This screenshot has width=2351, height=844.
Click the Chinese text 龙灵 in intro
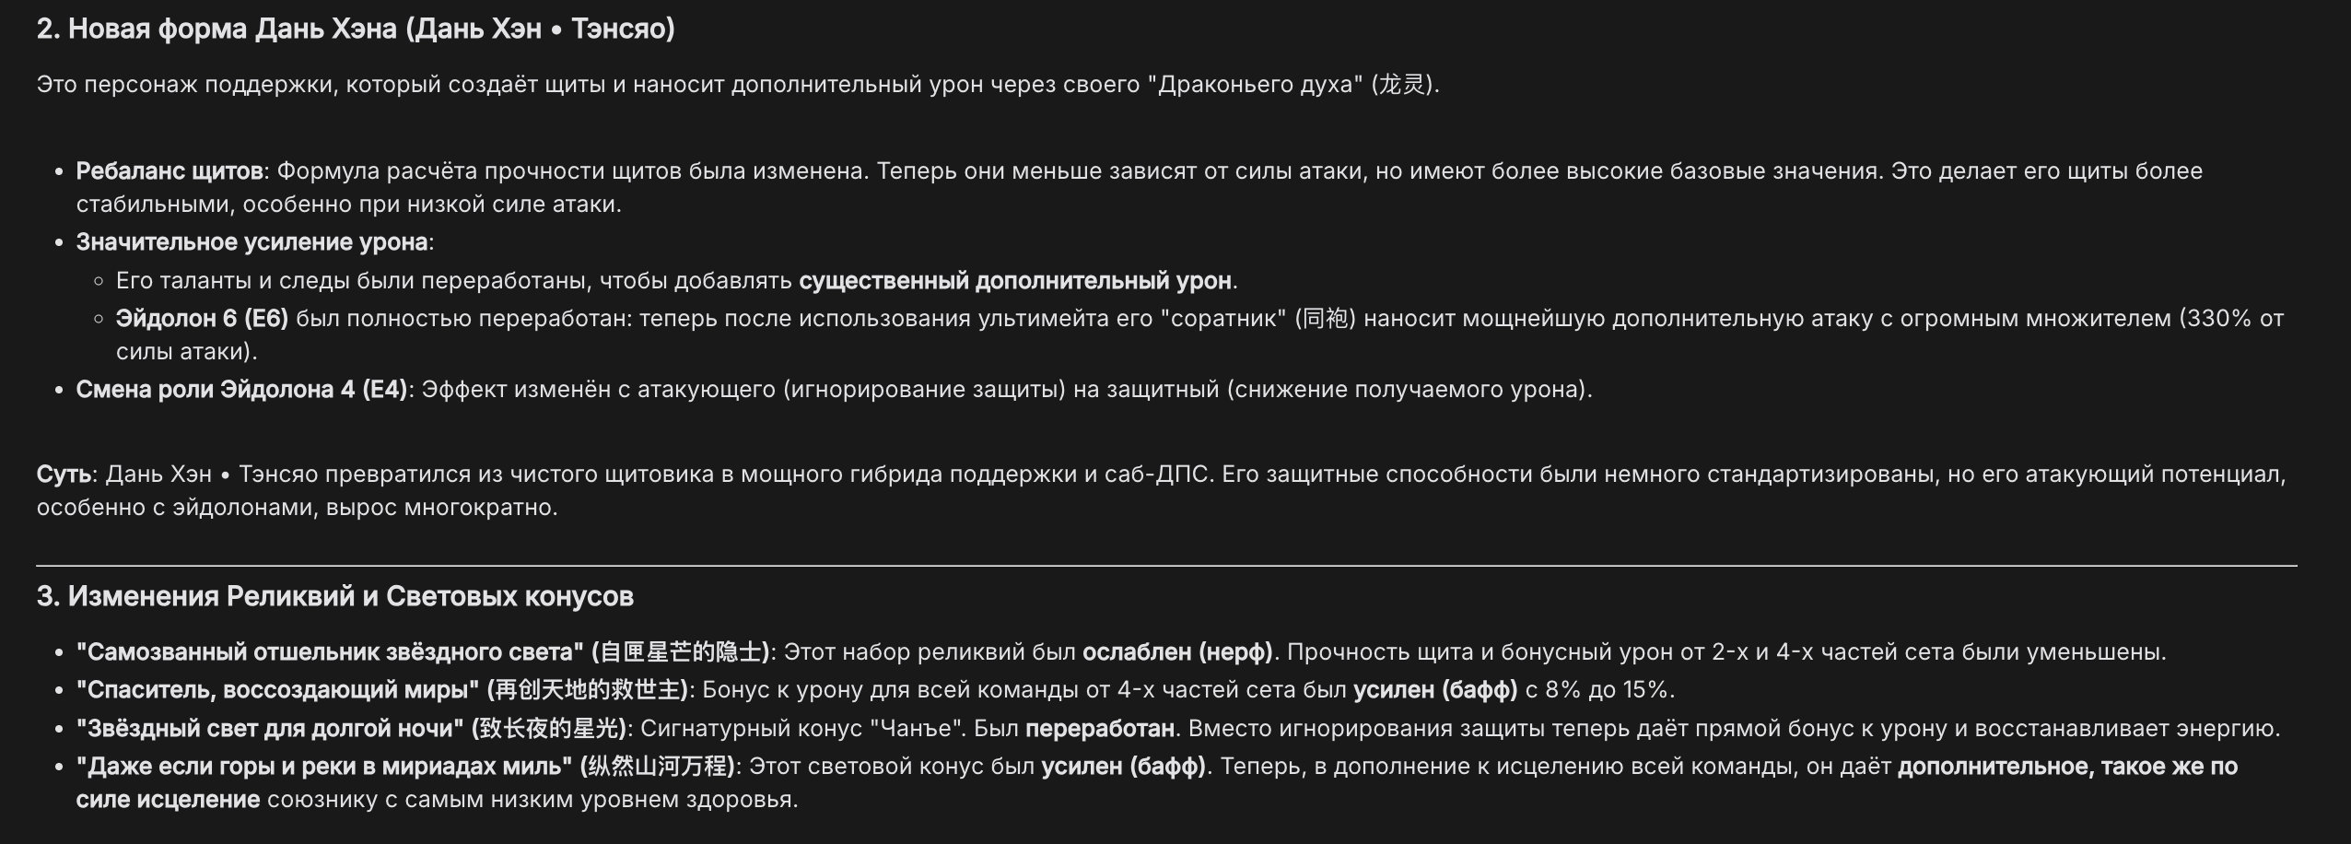1401,85
